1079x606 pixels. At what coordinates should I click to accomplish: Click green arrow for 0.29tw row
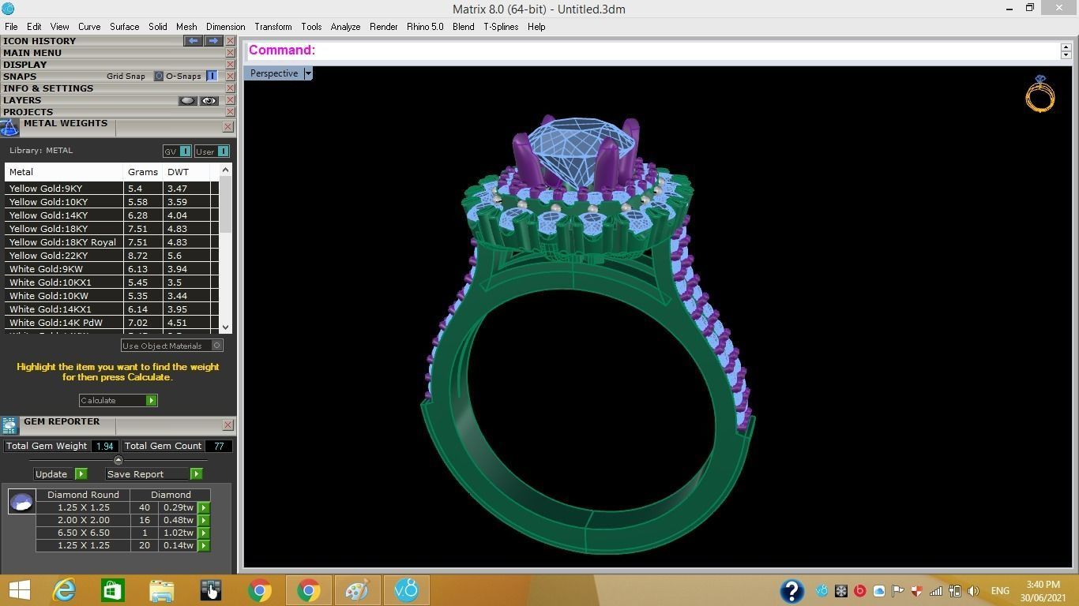[x=204, y=507]
